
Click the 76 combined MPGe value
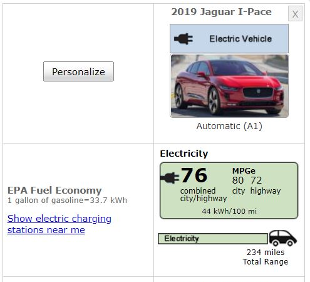point(194,175)
